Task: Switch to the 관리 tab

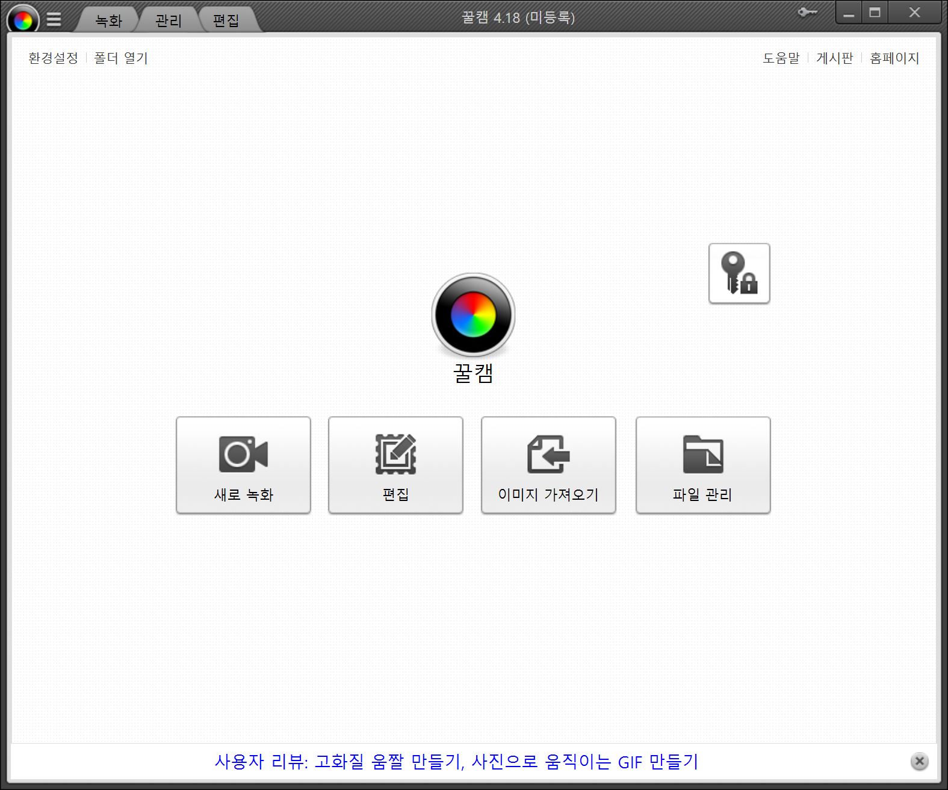Action: click(x=169, y=20)
